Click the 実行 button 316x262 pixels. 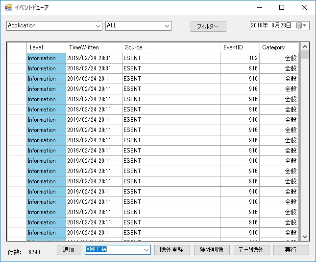291,250
